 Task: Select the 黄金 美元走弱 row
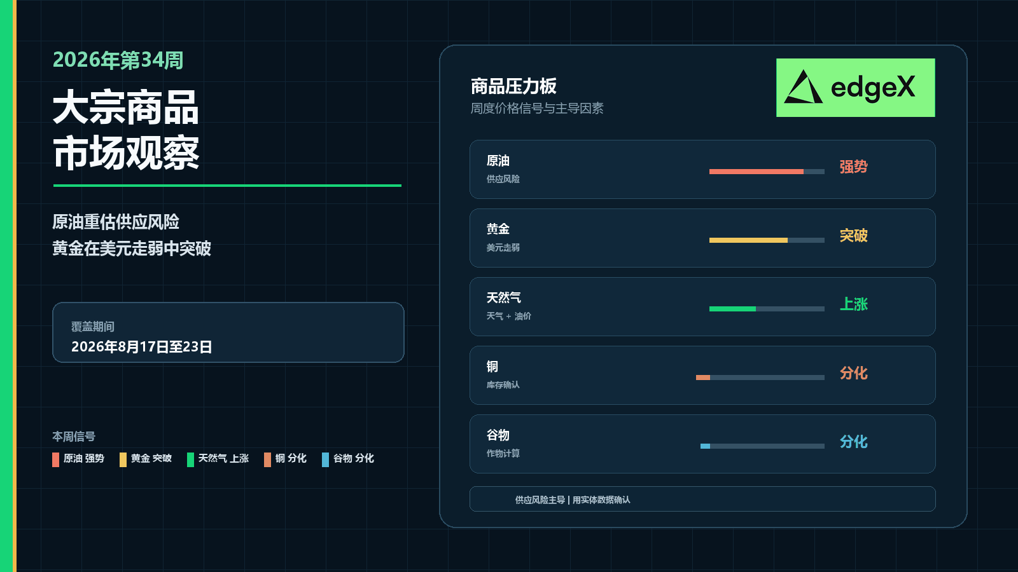click(702, 238)
